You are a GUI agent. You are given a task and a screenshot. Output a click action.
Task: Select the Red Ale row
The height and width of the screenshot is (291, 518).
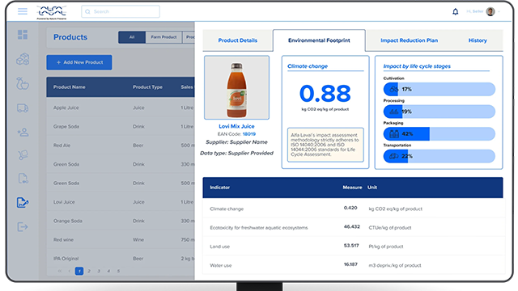pyautogui.click(x=121, y=145)
